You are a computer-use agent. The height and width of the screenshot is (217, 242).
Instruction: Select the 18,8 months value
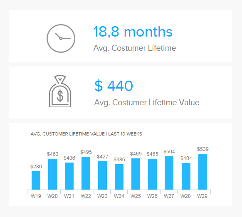pos(133,32)
